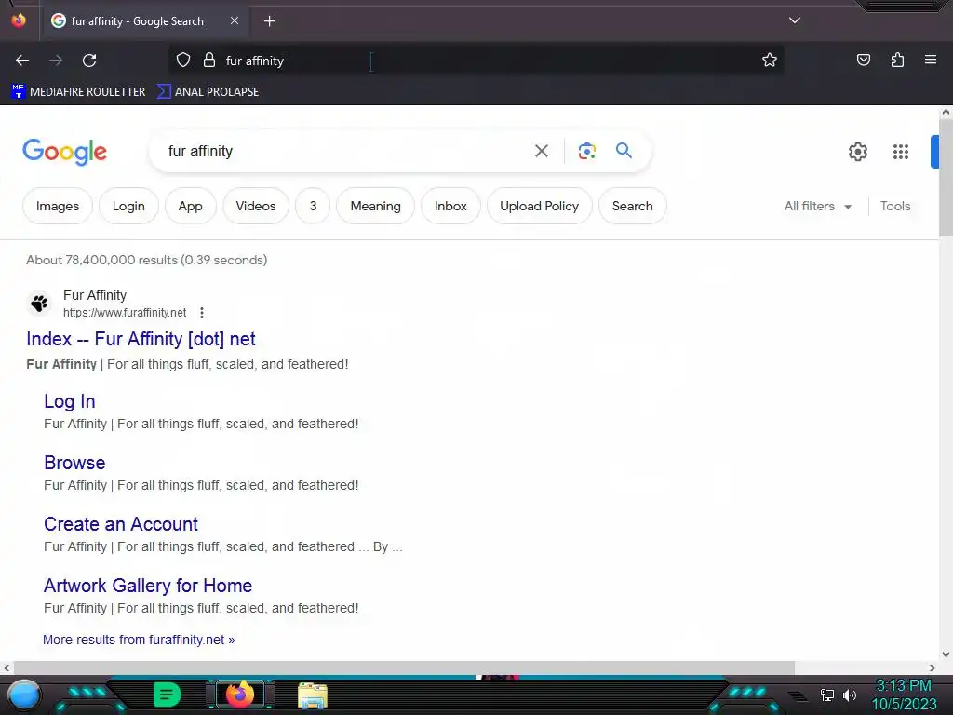Open the Log In sitelink

pos(69,401)
